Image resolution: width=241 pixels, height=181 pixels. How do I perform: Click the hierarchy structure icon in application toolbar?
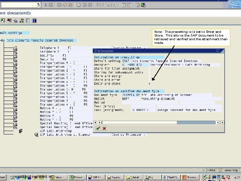pos(22,21)
